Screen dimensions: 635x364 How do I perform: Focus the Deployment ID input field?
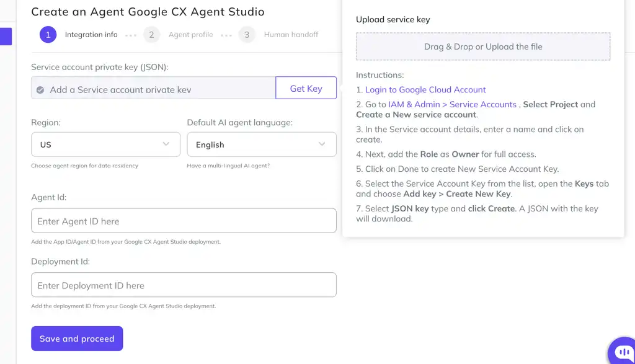coord(184,285)
